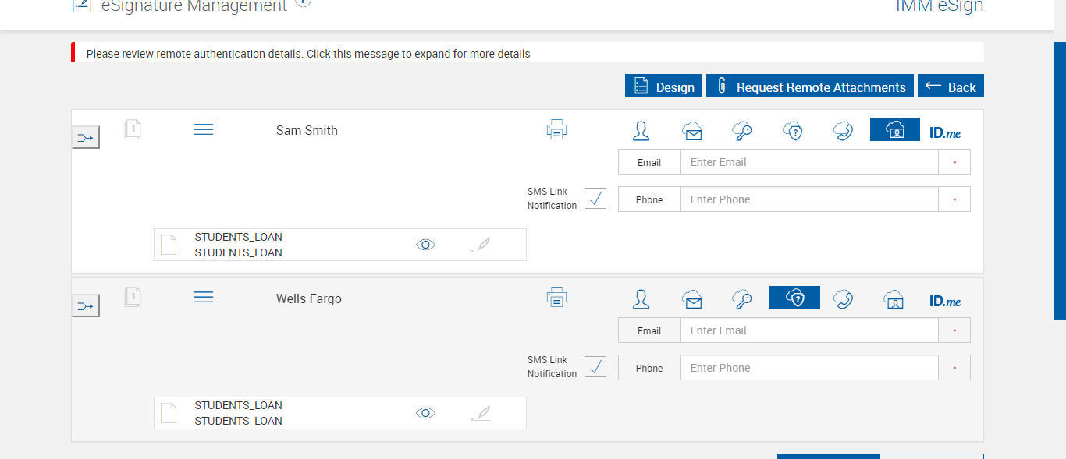Click signature pen icon for Sam Smith's document

click(481, 245)
